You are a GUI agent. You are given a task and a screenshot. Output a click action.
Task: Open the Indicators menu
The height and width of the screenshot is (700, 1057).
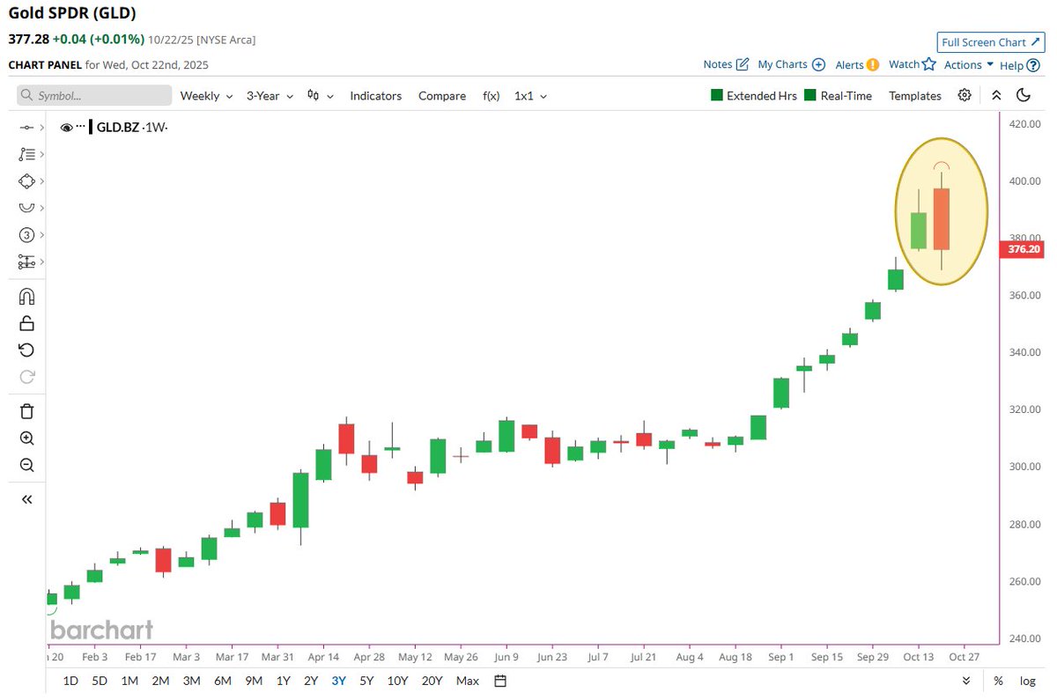click(x=375, y=96)
